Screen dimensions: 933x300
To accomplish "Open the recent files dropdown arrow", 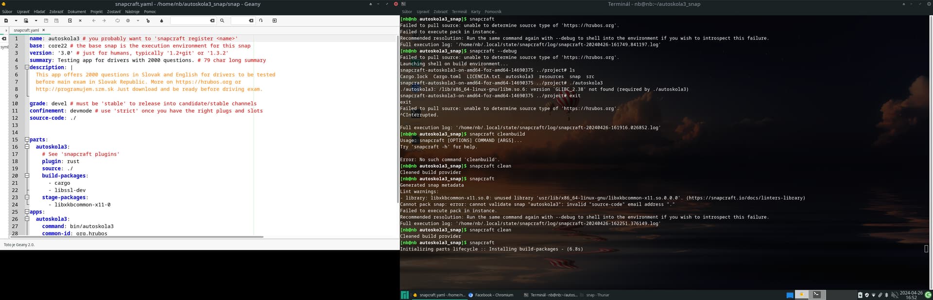I will point(36,21).
